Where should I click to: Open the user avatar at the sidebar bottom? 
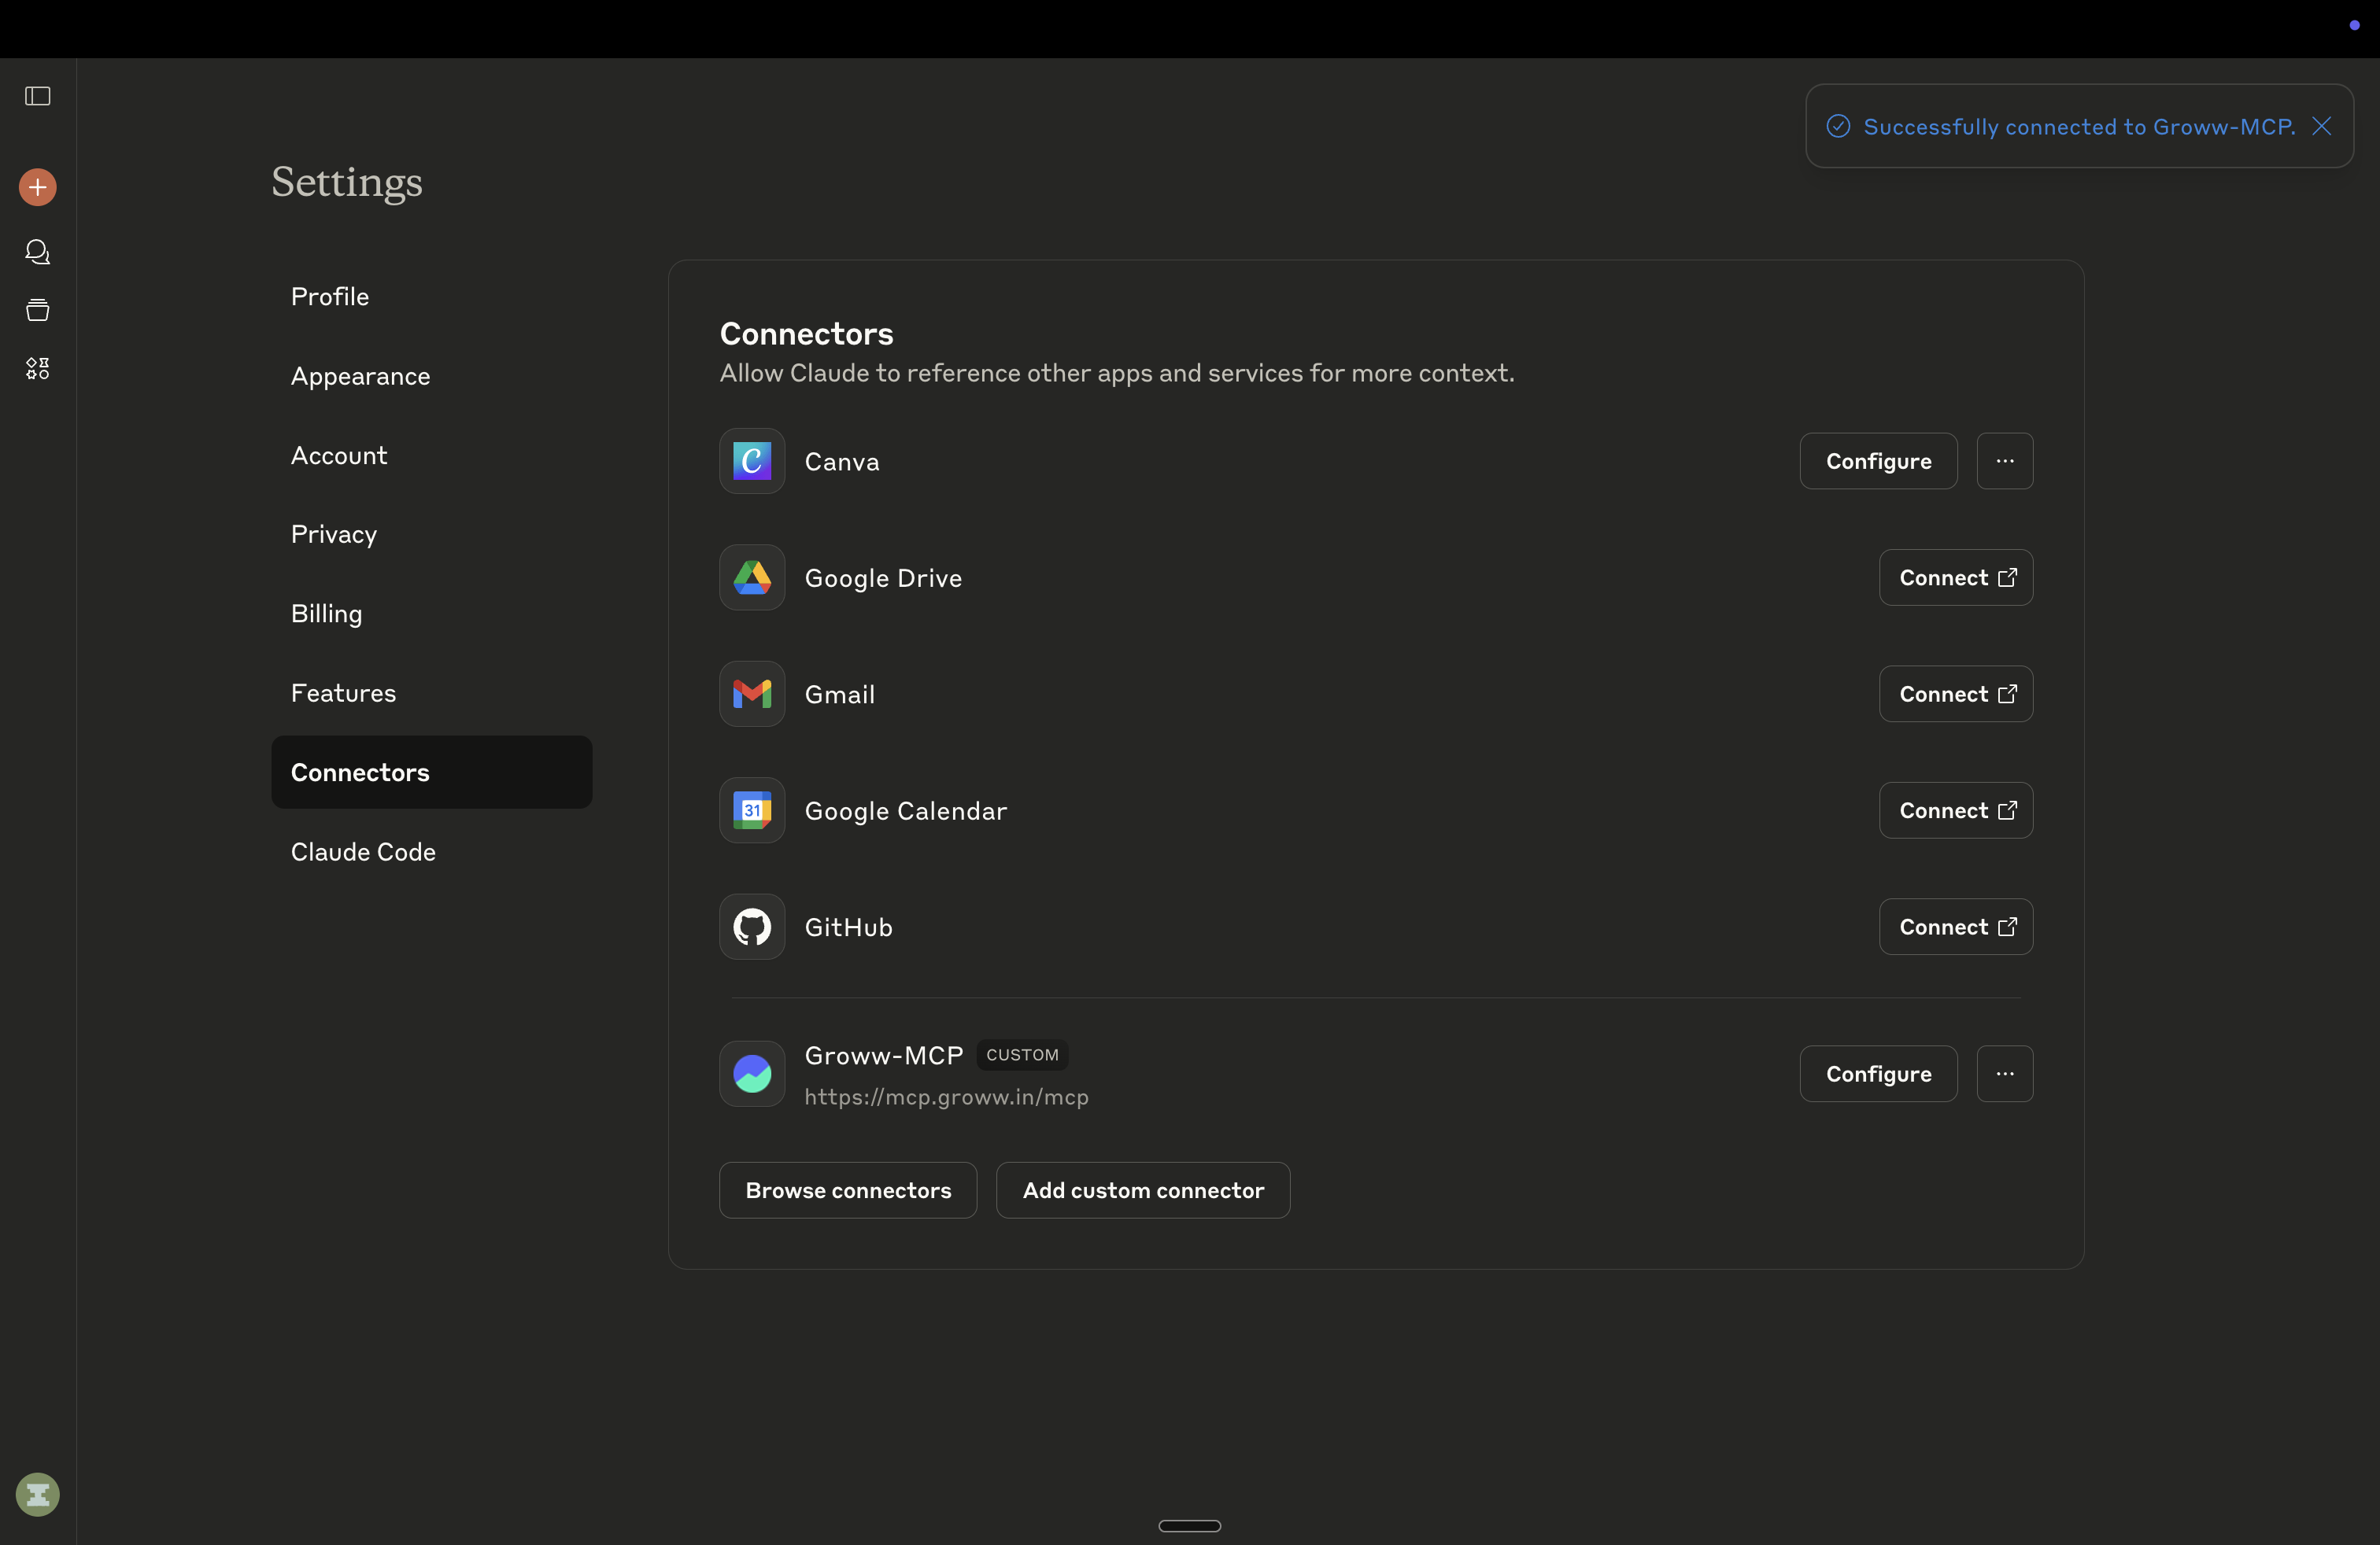coord(38,1495)
